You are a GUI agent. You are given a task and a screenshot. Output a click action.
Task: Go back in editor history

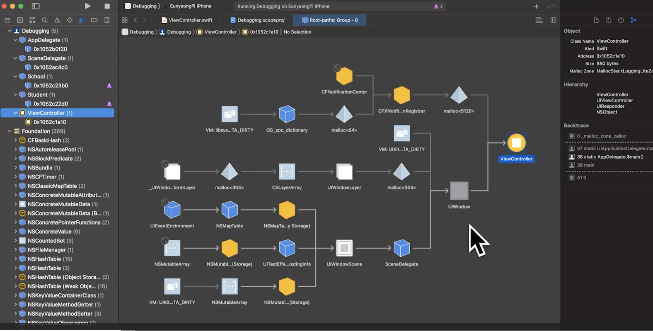point(135,20)
